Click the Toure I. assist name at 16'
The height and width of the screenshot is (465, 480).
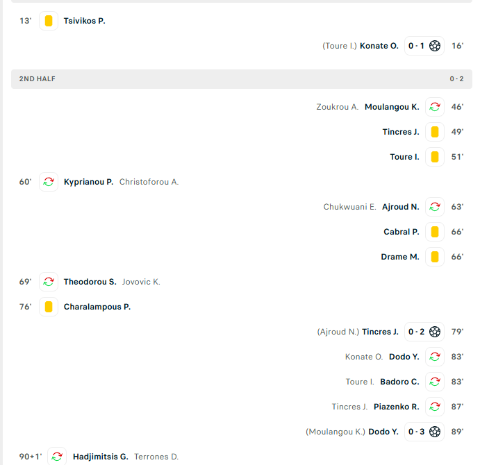click(x=340, y=46)
